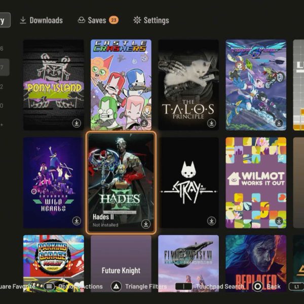Select the Pony Island game cover
304x304 pixels.
(x=54, y=85)
